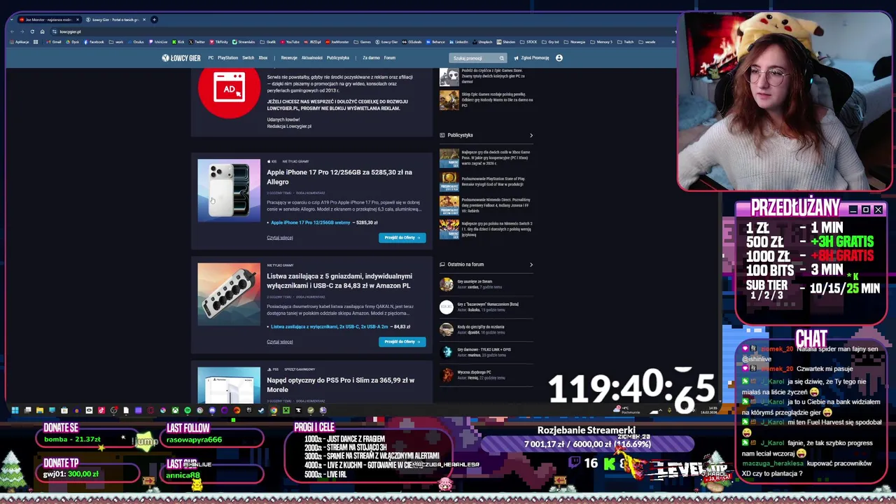Open File Explorer from the taskbar

(x=40, y=410)
